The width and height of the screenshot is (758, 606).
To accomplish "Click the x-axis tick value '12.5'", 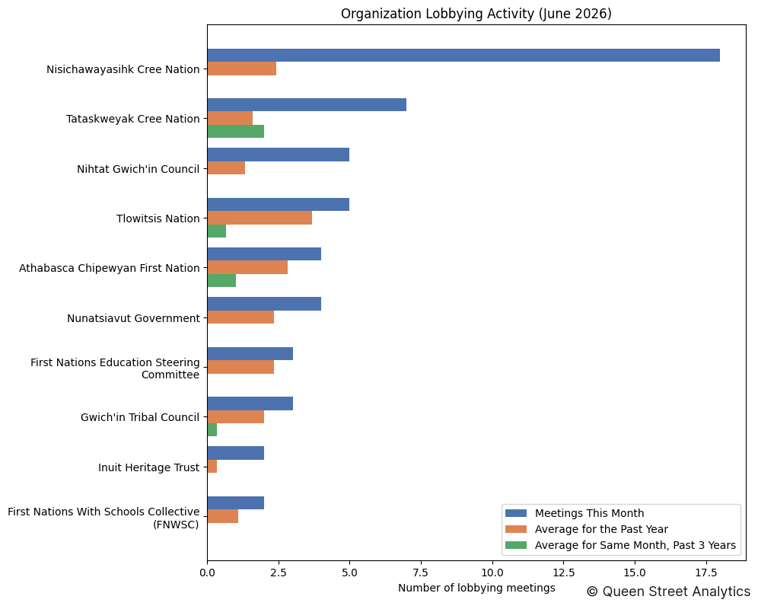I will tap(564, 573).
